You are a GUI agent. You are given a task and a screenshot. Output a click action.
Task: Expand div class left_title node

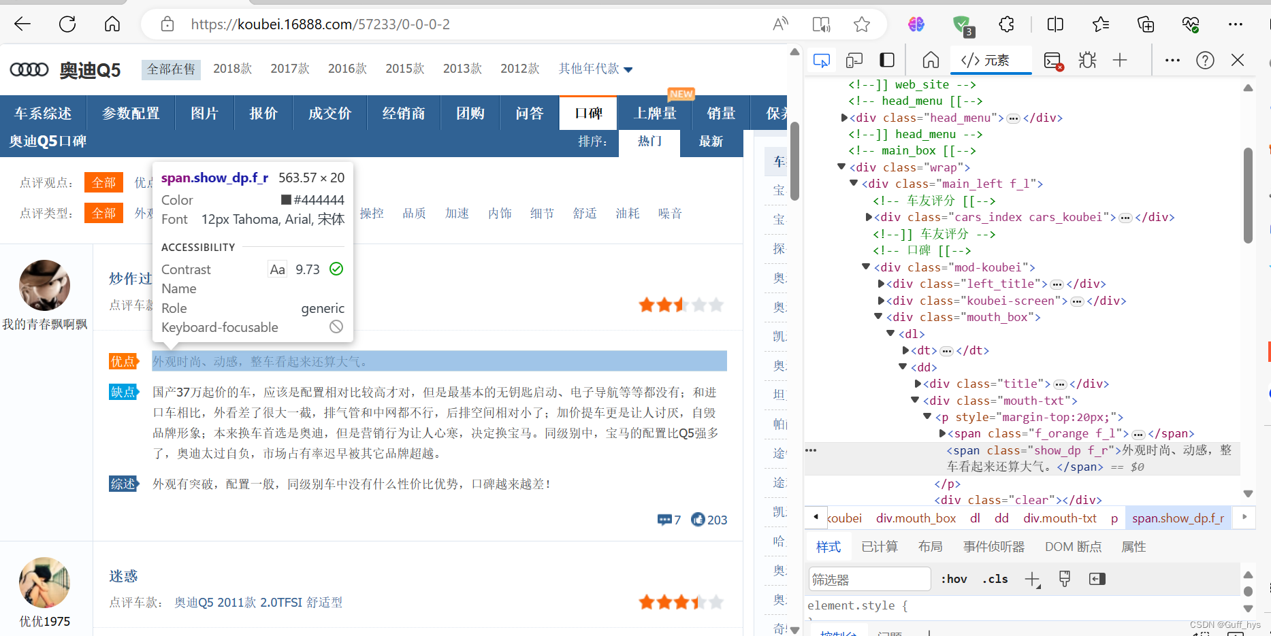tap(881, 284)
